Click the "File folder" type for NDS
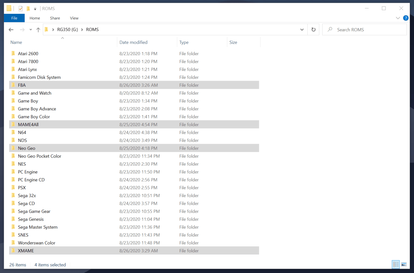The height and width of the screenshot is (273, 414). click(x=189, y=140)
